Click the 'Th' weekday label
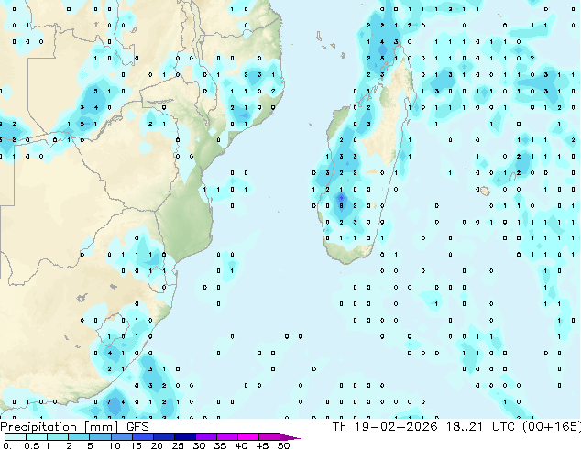The width and height of the screenshot is (581, 449). coord(339,427)
